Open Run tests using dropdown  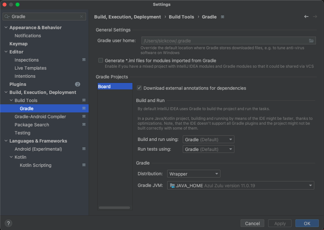coord(208,149)
